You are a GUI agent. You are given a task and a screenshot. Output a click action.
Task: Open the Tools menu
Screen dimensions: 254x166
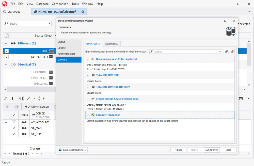click(75, 4)
